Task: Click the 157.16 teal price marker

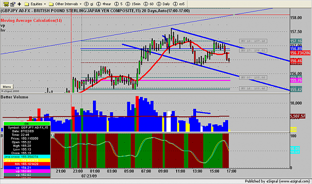Action: pyautogui.click(x=296, y=41)
